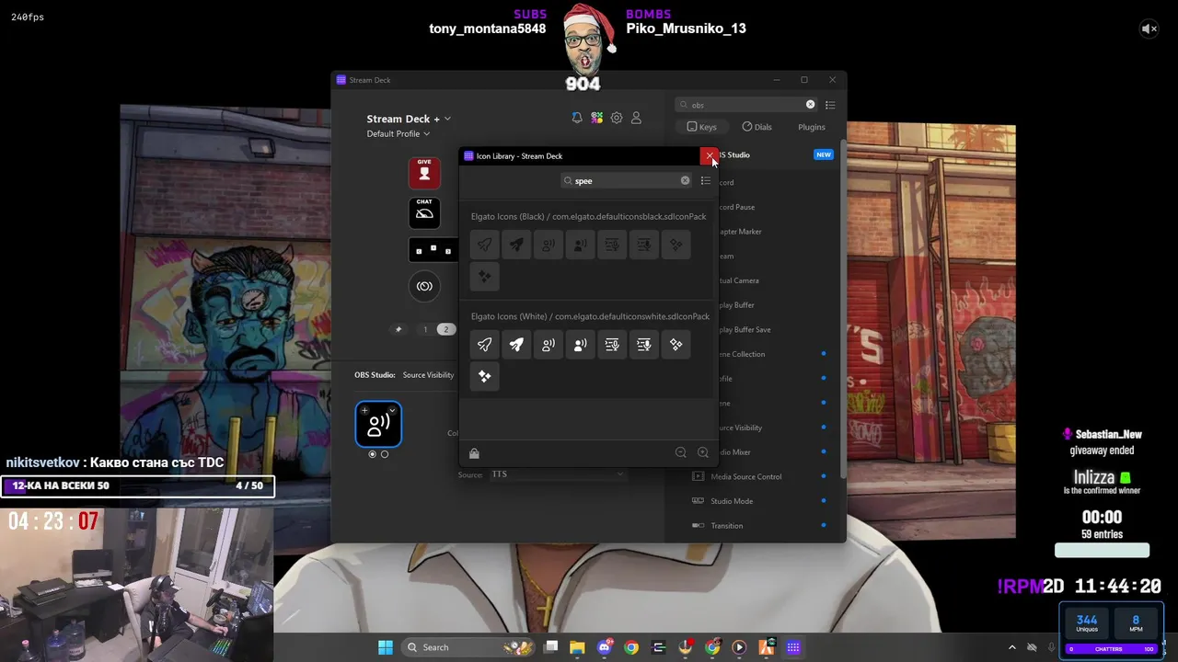Select white filled speaking-person icon
The height and width of the screenshot is (662, 1178).
pyautogui.click(x=580, y=345)
